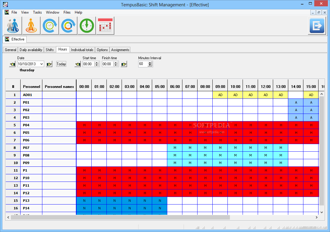The image size is (330, 232).
Task: Open the View menu
Action: tap(25, 12)
